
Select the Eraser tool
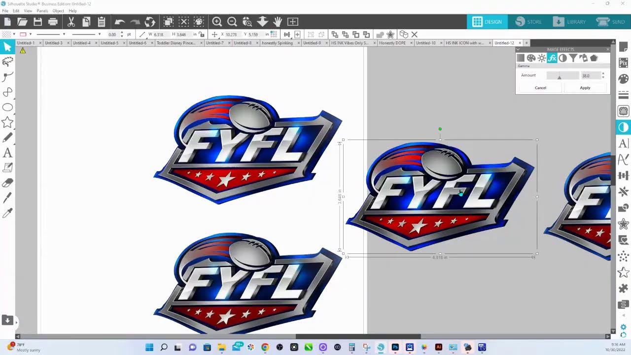click(x=7, y=183)
